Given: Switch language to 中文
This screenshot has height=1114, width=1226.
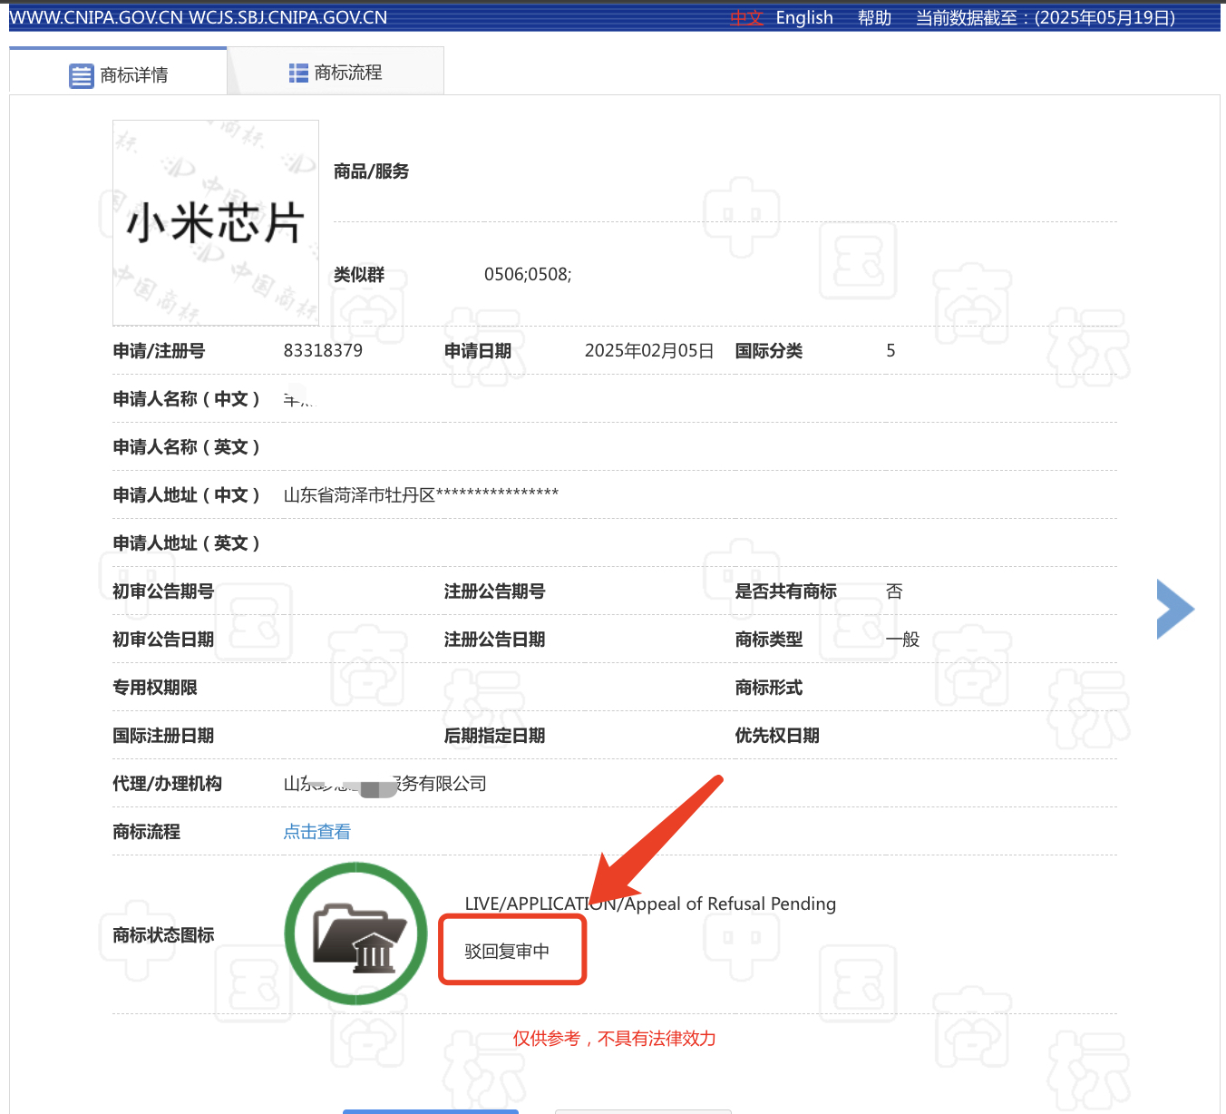Looking at the screenshot, I should tap(747, 18).
